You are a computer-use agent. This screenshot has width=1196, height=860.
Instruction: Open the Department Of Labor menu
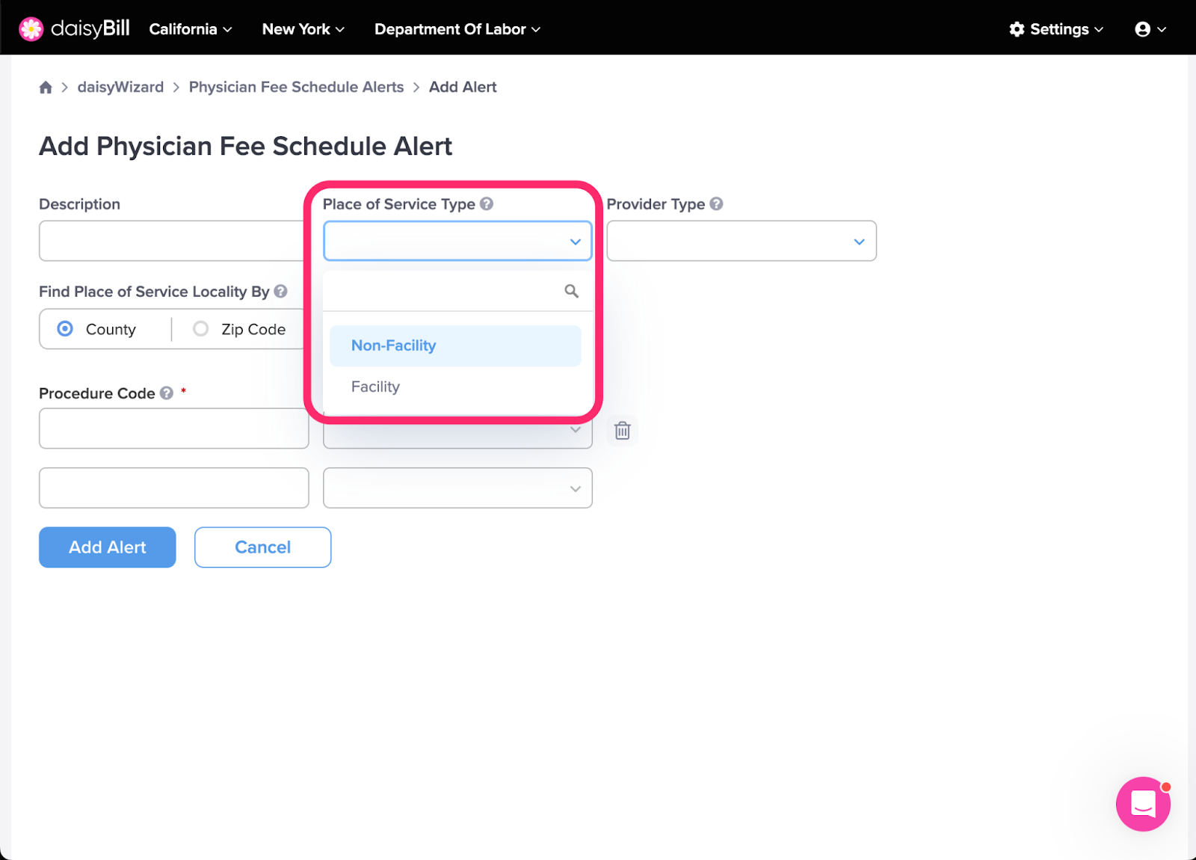point(457,29)
